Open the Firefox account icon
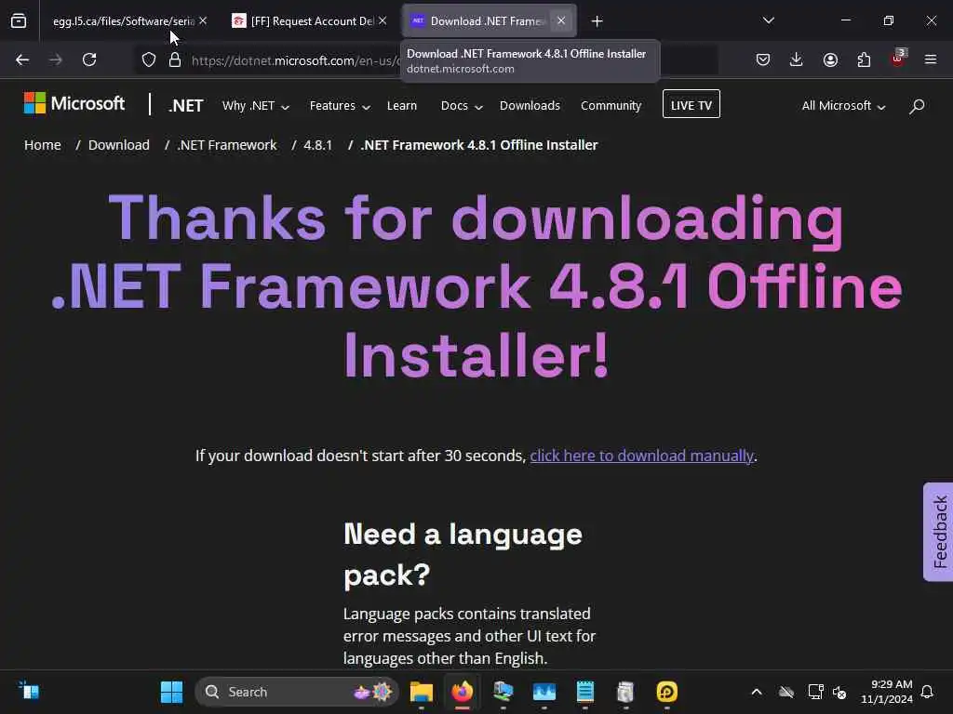This screenshot has height=714, width=953. click(x=830, y=59)
